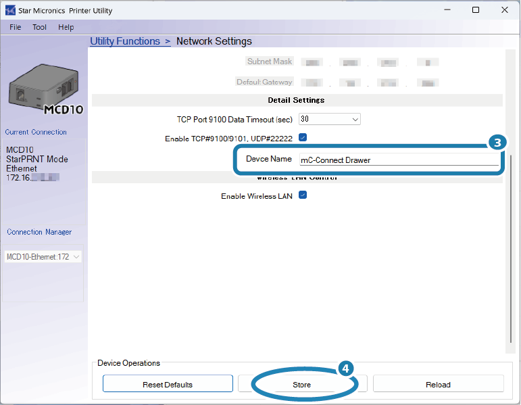521x405 pixels.
Task: Open the TCP Port 9100 Data Timeout dropdown
Action: point(330,119)
